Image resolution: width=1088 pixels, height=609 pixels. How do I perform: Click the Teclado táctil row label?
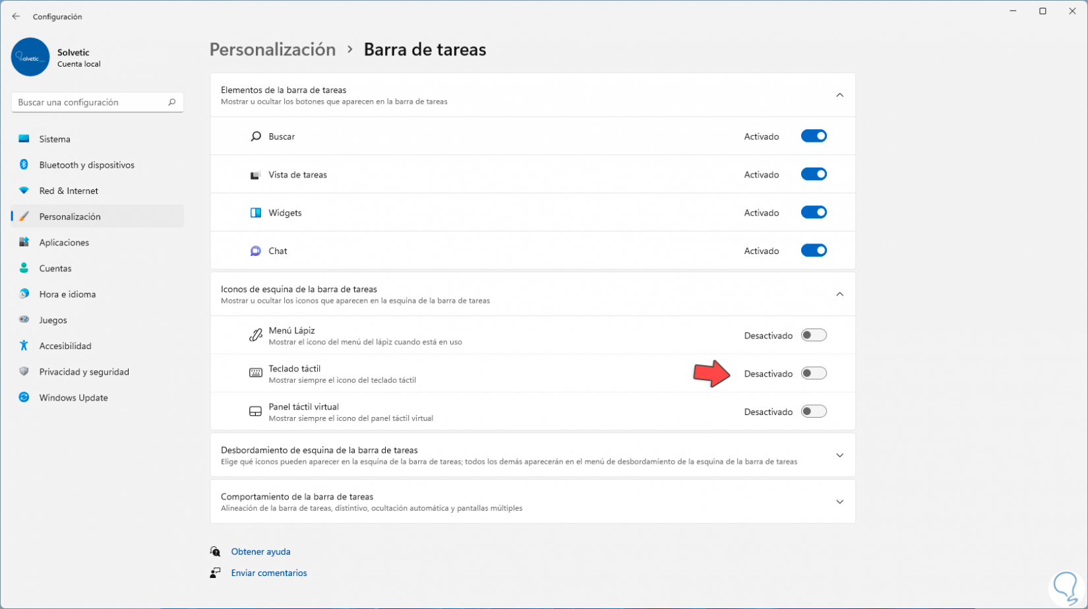pos(294,369)
